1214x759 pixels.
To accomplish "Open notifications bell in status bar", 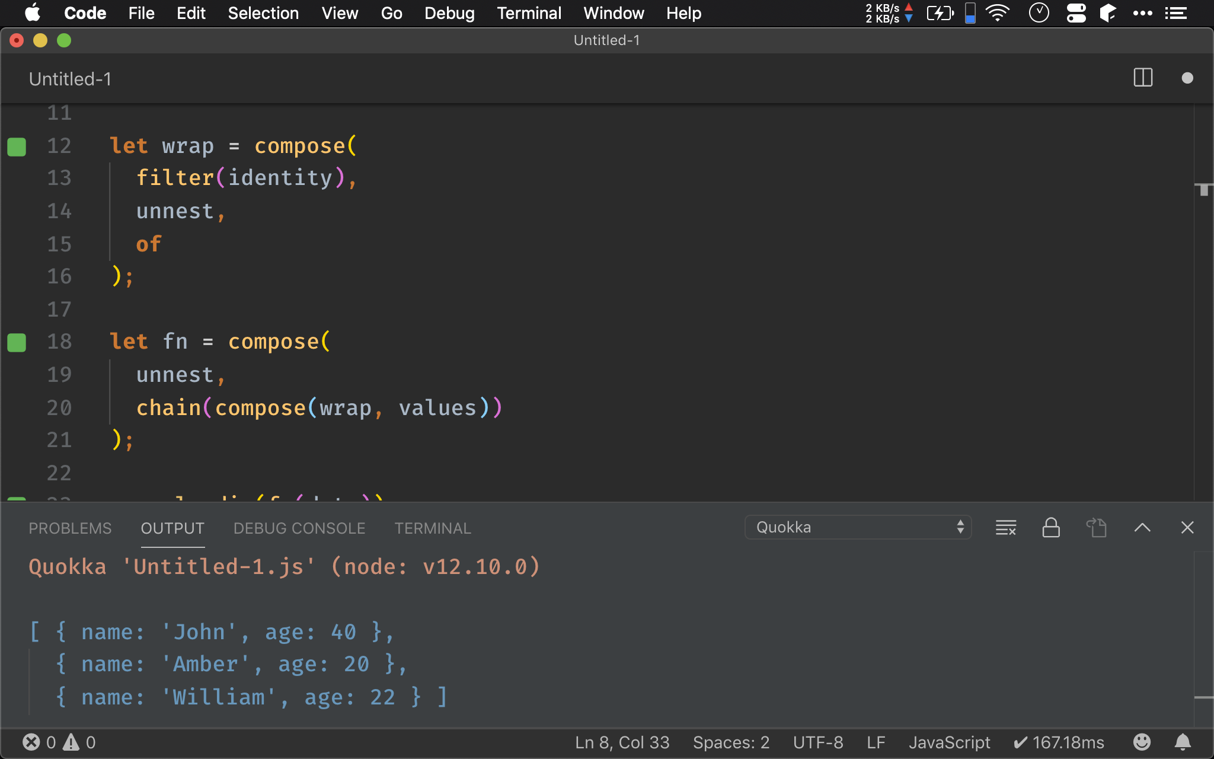I will coord(1183,742).
